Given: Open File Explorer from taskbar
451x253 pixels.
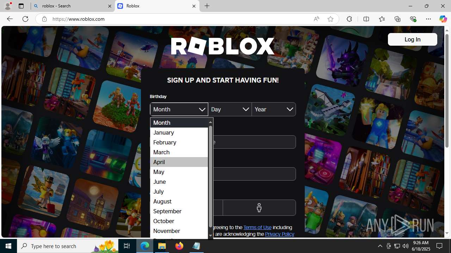Looking at the screenshot, I should (162, 246).
